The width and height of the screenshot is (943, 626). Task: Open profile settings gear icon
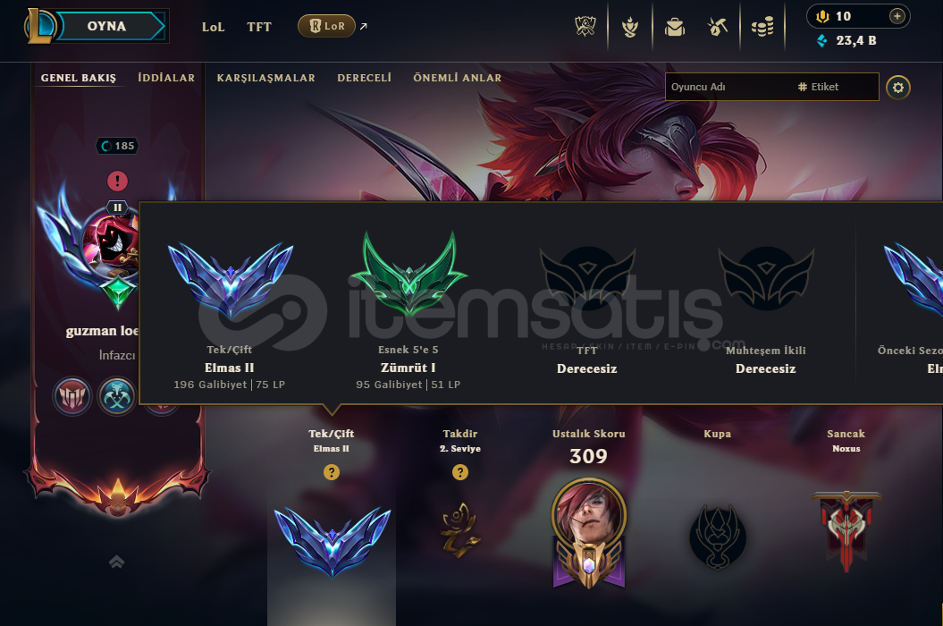pos(898,88)
